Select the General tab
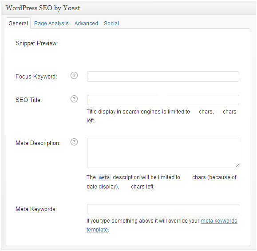Image resolution: width=257 pixels, height=251 pixels. pos(18,23)
